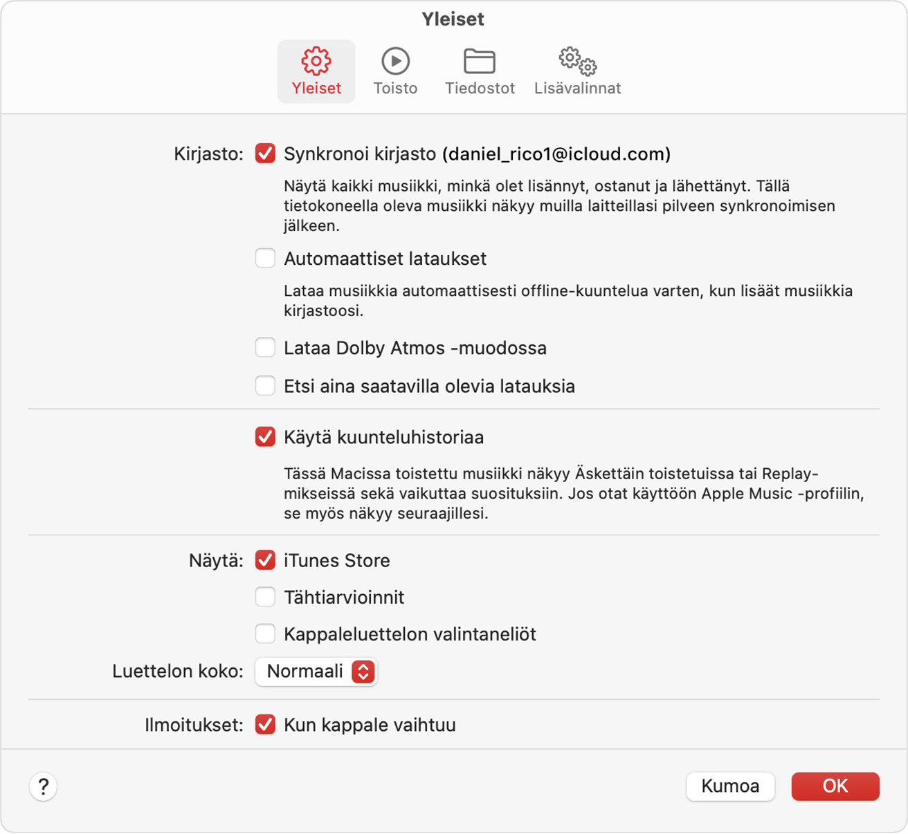Screen dimensions: 908x834
Task: Click the Luettelon koko: label
Action: coord(178,671)
